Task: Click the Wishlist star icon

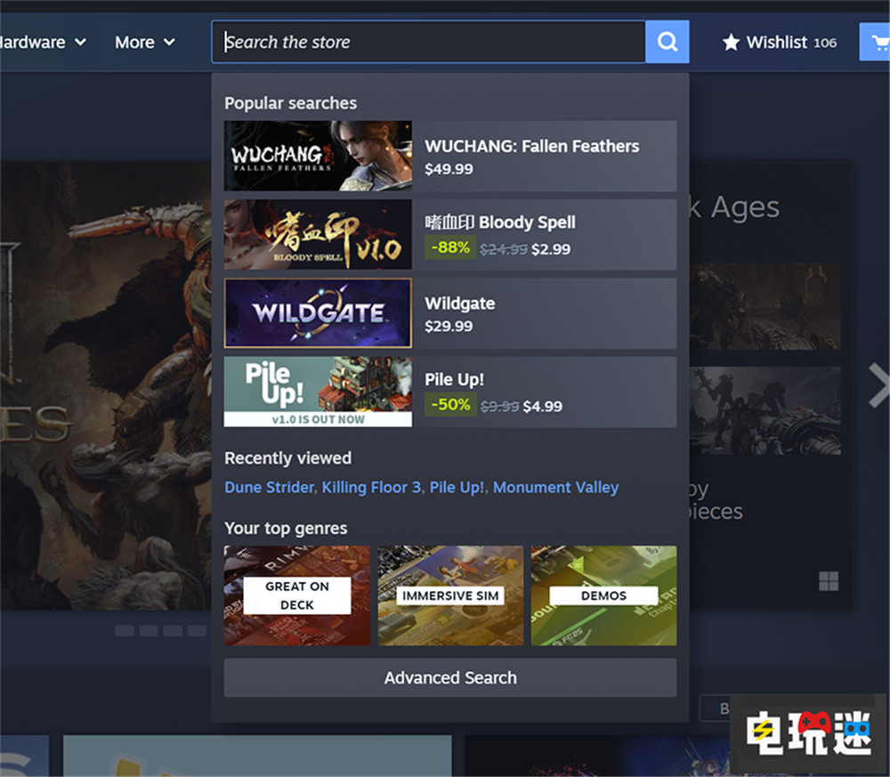Action: click(731, 41)
